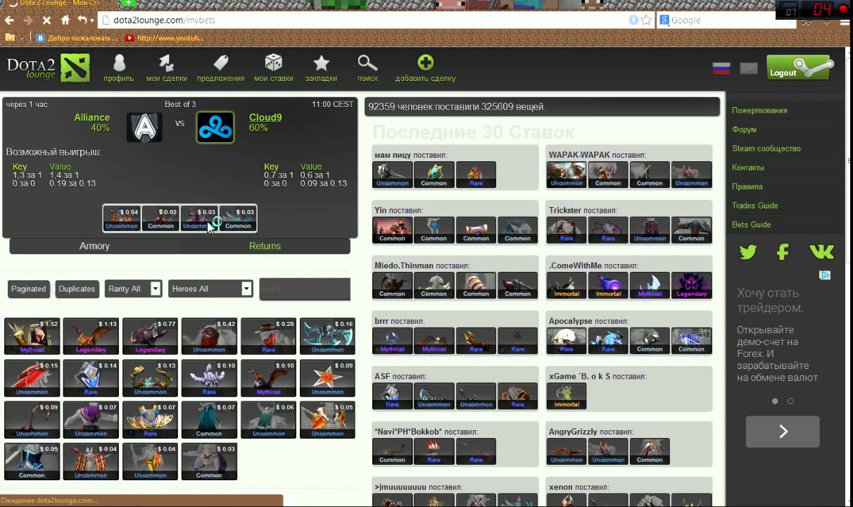
Task: Click the 'Хочу стать трейдером' ad text
Action: 769,300
